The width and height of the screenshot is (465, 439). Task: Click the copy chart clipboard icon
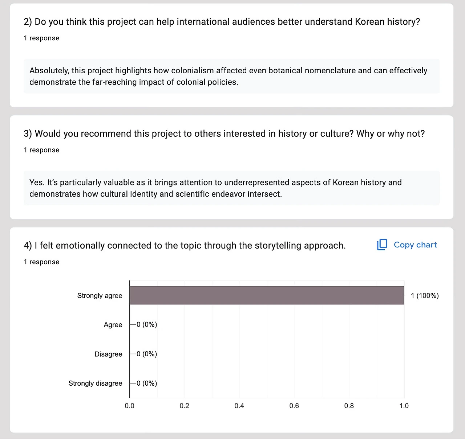pyautogui.click(x=382, y=245)
